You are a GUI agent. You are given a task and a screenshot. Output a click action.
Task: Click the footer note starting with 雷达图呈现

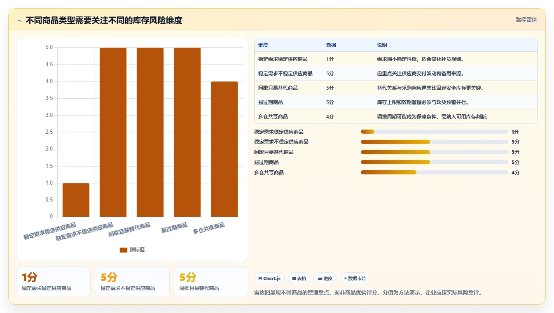point(368,292)
